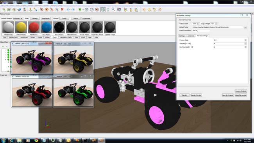
Task: Click the Material Create button
Action: [64, 18]
